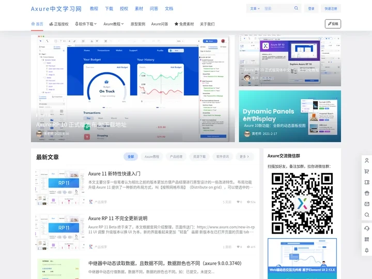Click the eye views icon on second article
Image resolution: width=372 pixels, height=279 pixels.
click(249, 247)
